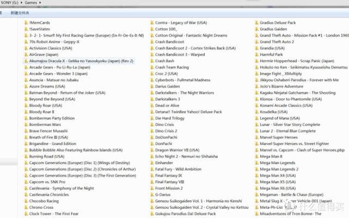The width and height of the screenshot is (349, 218).
Task: Open the folder icon beside !MemCards
Action: coord(26,23)
